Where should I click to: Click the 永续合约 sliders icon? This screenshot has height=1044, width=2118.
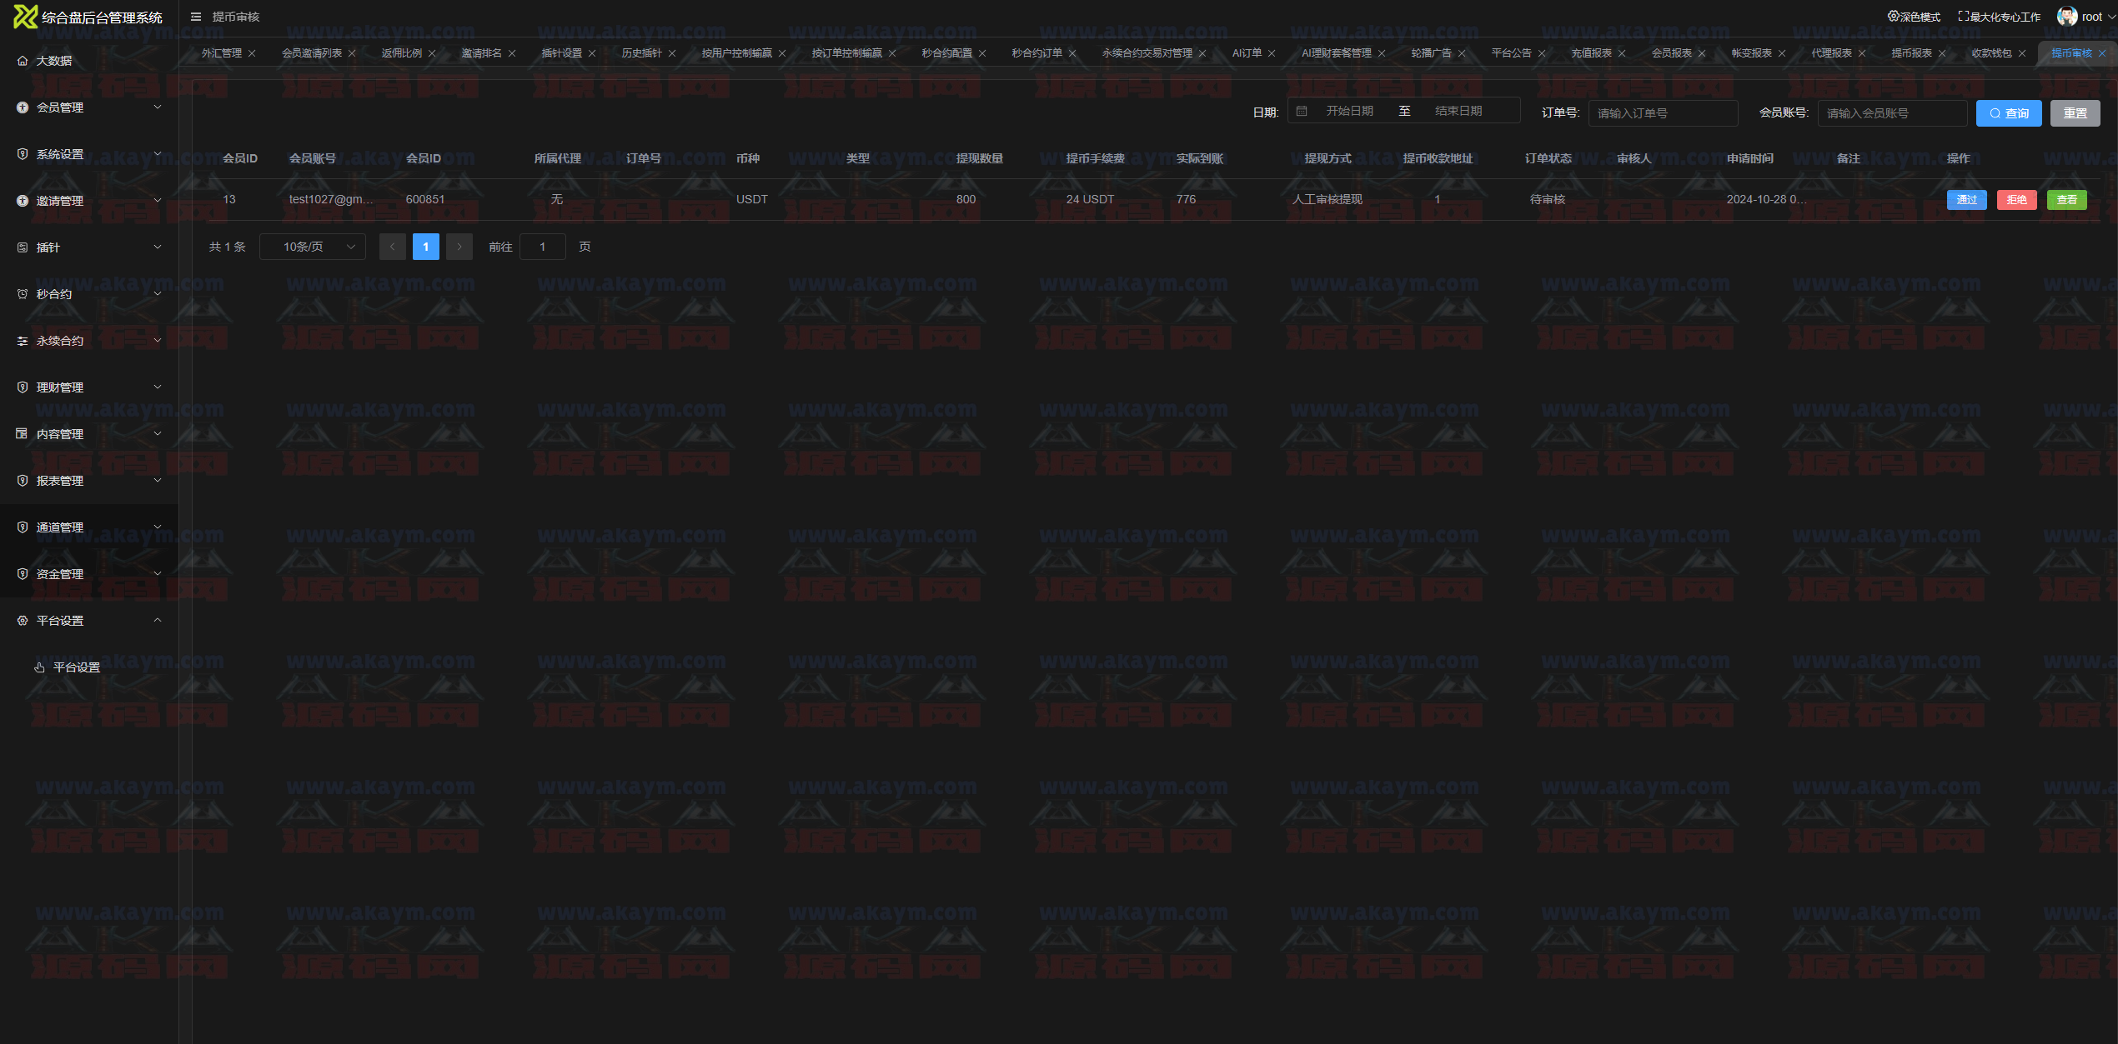(23, 341)
